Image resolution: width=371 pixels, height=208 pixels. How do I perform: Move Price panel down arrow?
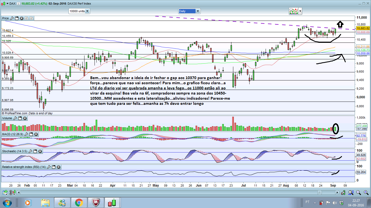click(26, 18)
